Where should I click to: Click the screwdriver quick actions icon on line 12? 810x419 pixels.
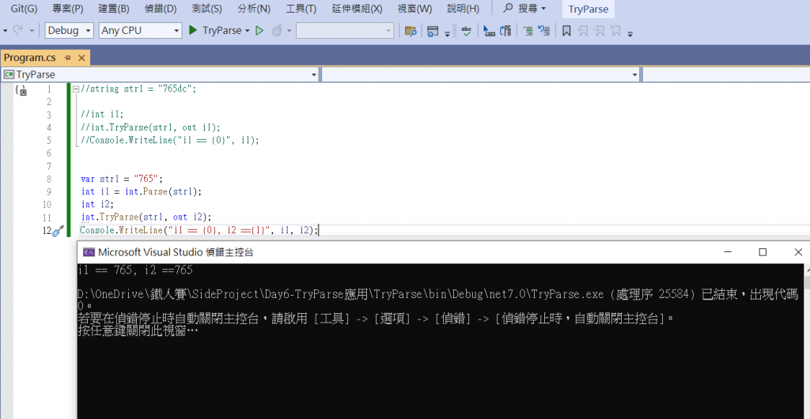pyautogui.click(x=58, y=231)
